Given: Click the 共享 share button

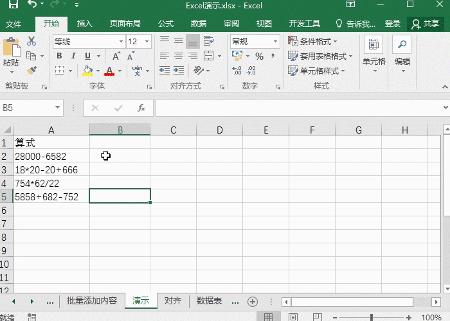Looking at the screenshot, I should (426, 24).
